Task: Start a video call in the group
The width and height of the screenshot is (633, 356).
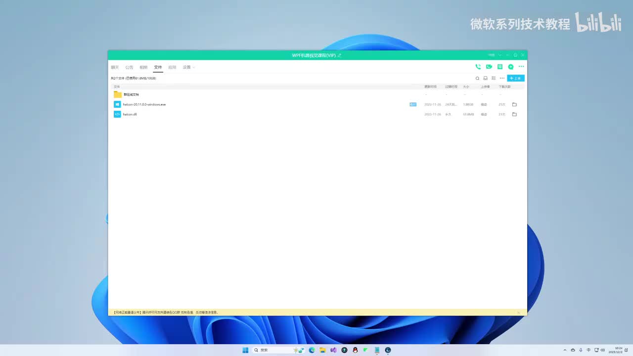Action: click(489, 67)
